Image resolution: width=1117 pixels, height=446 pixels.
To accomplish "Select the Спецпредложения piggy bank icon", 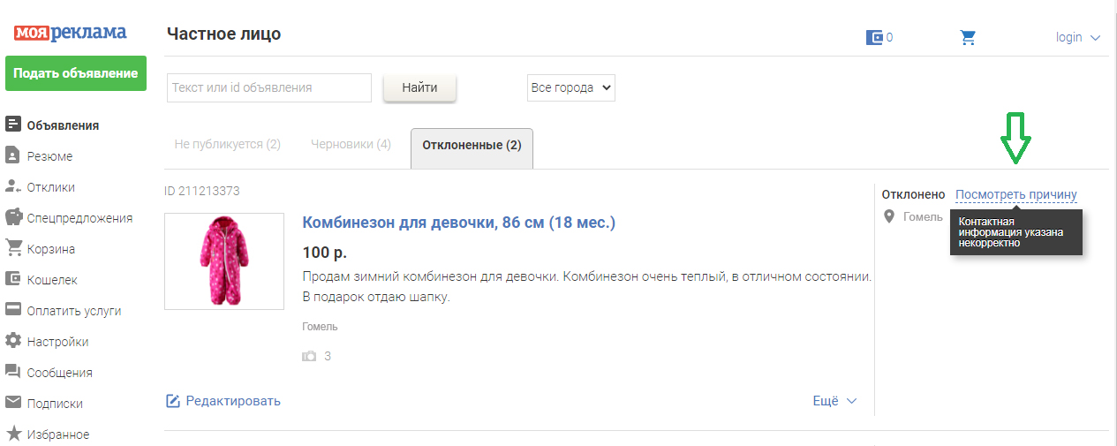I will click(13, 217).
